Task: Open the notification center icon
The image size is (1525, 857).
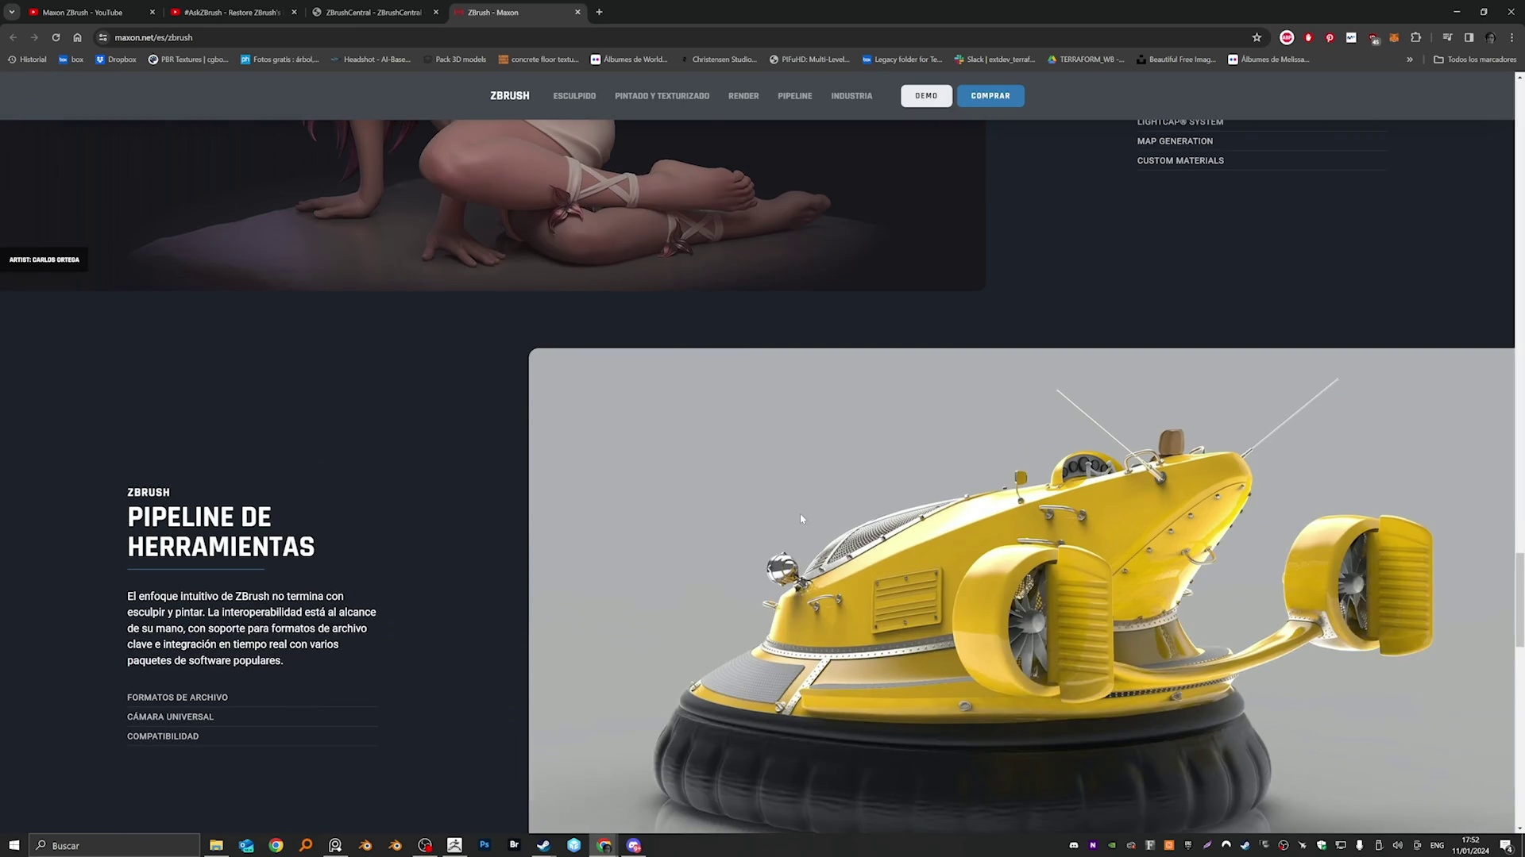Action: [x=1506, y=845]
